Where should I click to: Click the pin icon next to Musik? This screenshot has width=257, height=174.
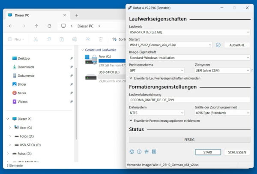pos(72,93)
